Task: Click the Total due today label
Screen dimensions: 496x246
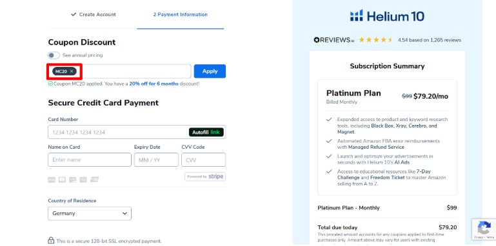Action: point(337,227)
